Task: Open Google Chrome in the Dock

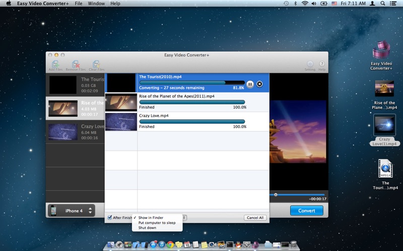Action: point(170,245)
